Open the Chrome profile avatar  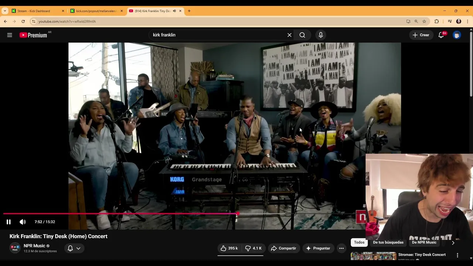(x=459, y=21)
